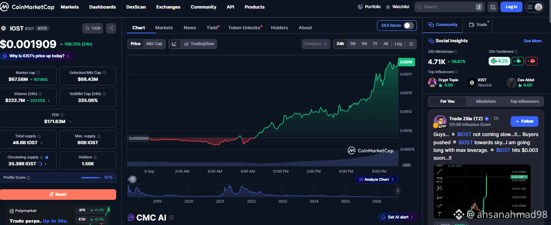Click the share icon next to 140K
This screenshot has width=551, height=225.
(111, 28)
